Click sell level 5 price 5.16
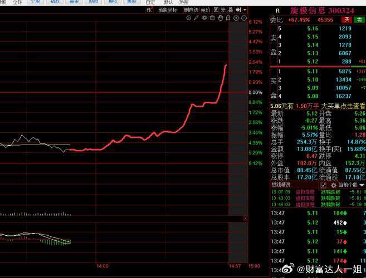 tap(313, 28)
